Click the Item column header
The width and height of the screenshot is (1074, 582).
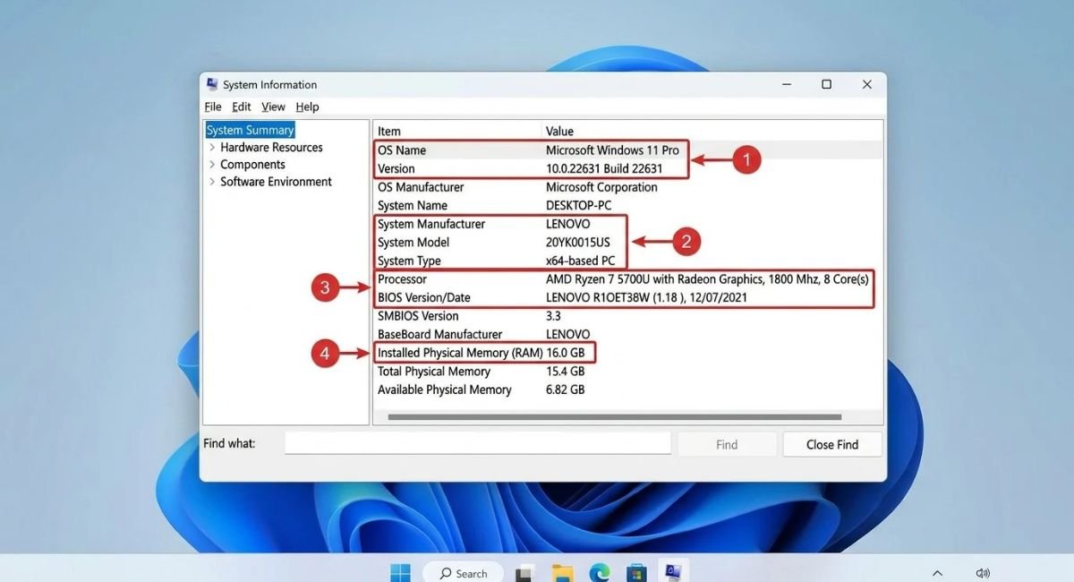click(x=457, y=131)
